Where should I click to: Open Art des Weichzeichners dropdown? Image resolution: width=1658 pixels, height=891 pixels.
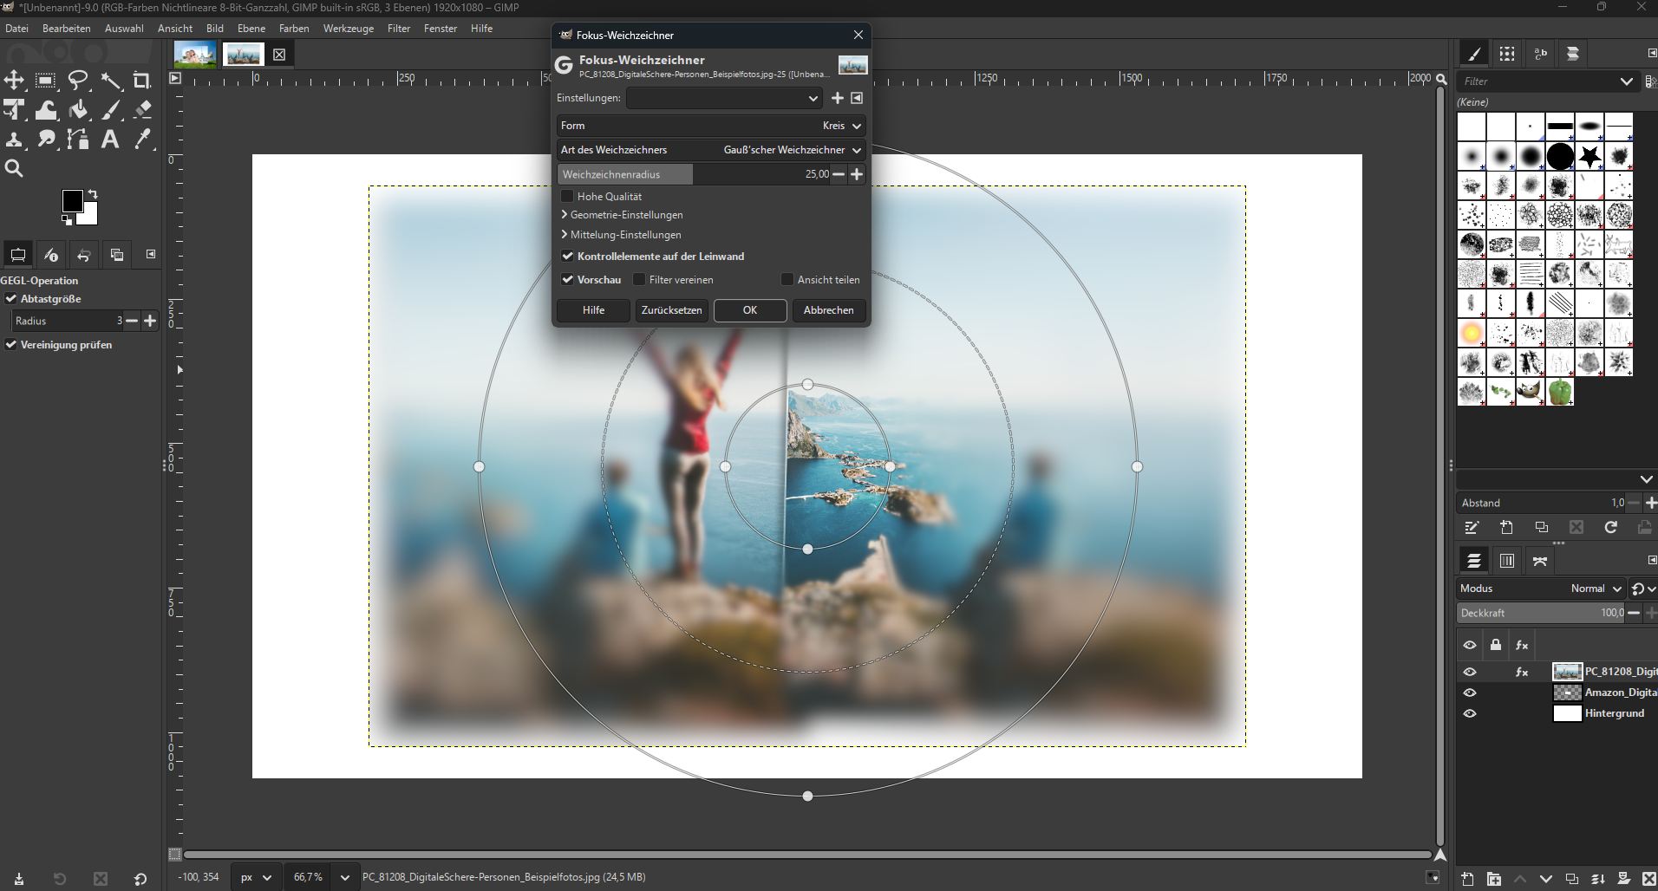pyautogui.click(x=710, y=150)
